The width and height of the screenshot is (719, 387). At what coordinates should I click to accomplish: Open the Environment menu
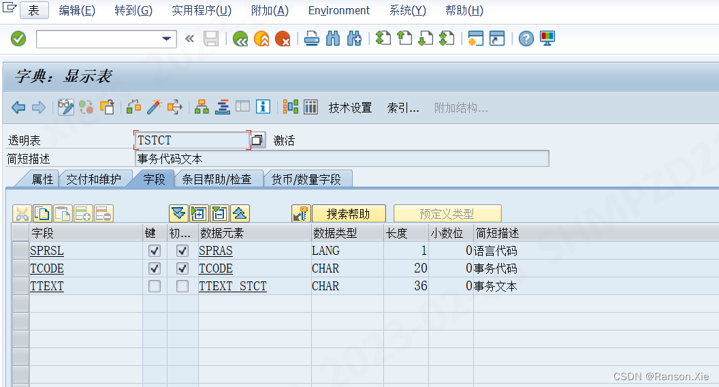click(339, 10)
